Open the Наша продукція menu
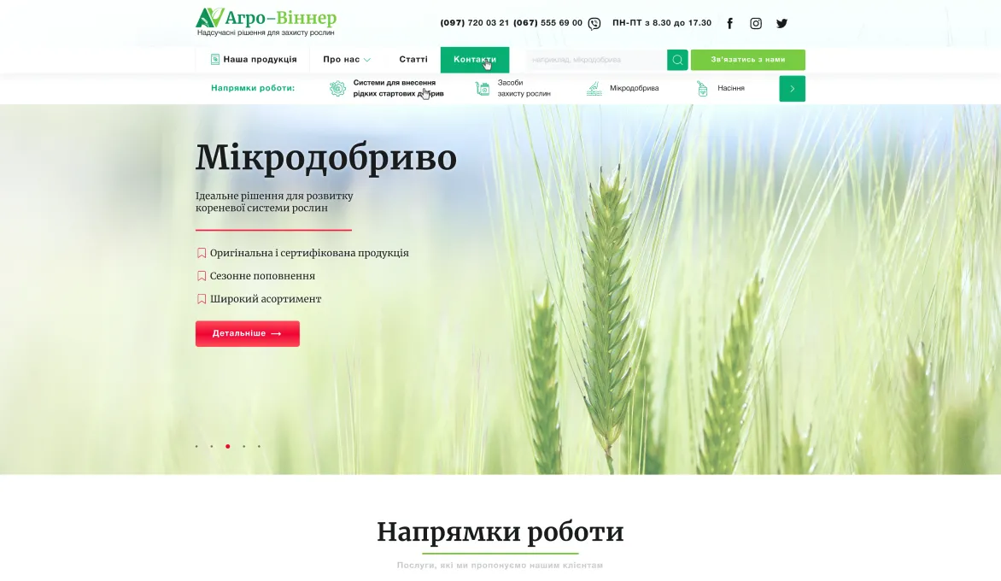Viewport: 1001px width, 581px height. [254, 59]
